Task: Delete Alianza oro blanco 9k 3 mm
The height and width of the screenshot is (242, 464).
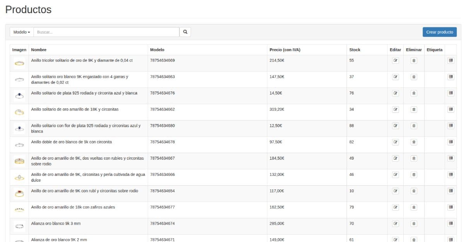Action: pyautogui.click(x=414, y=223)
